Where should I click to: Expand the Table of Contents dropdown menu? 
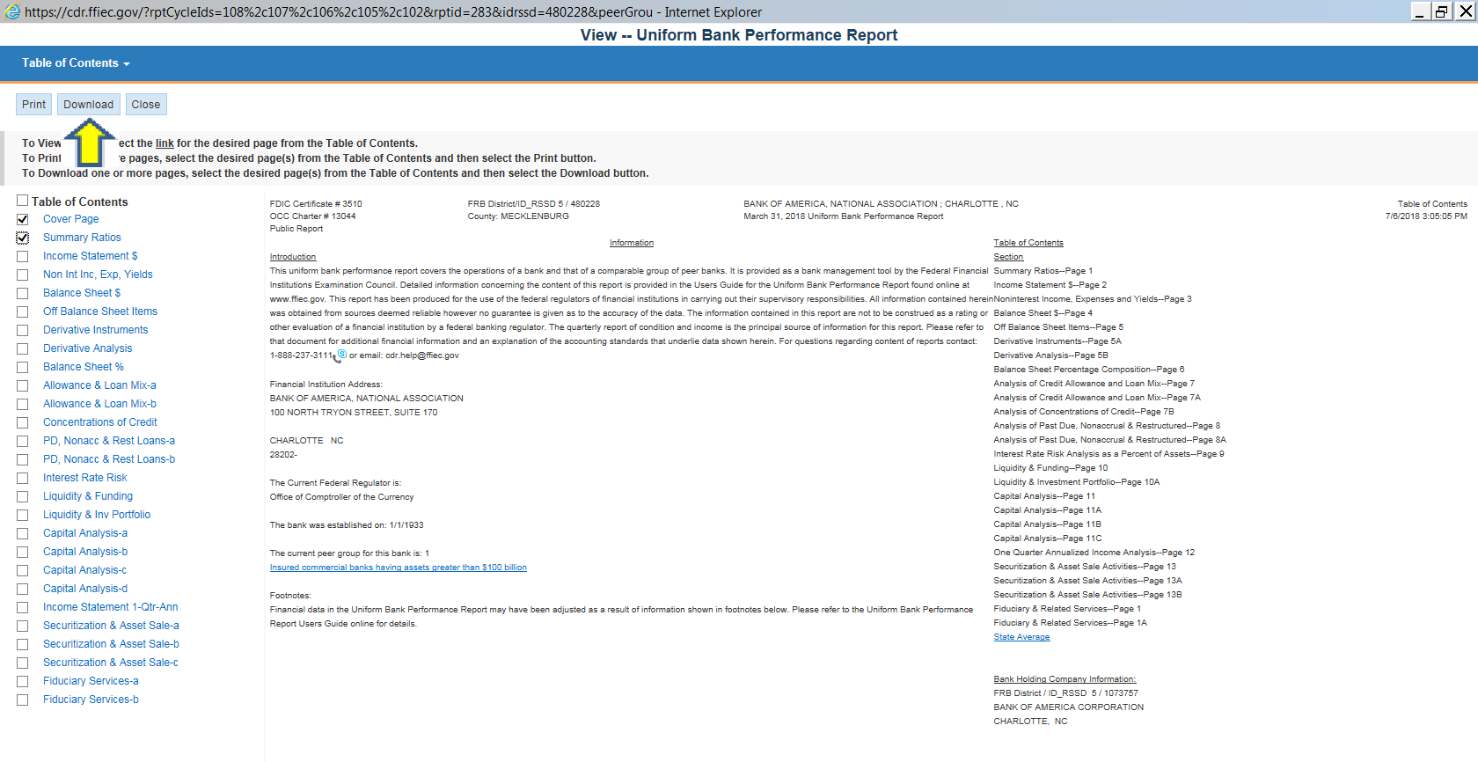[x=76, y=63]
